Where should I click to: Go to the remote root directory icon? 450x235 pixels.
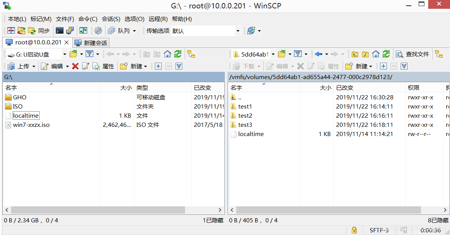[x=366, y=54]
